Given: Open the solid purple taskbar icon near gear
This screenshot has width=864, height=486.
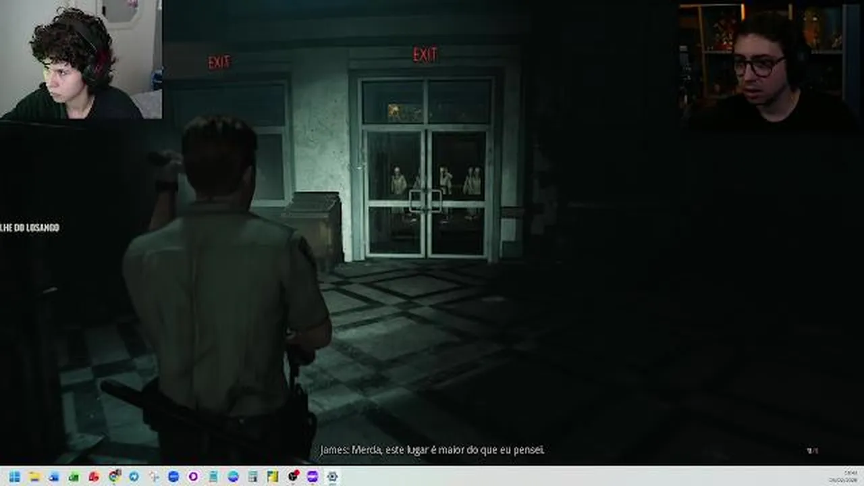Looking at the screenshot, I should point(312,477).
